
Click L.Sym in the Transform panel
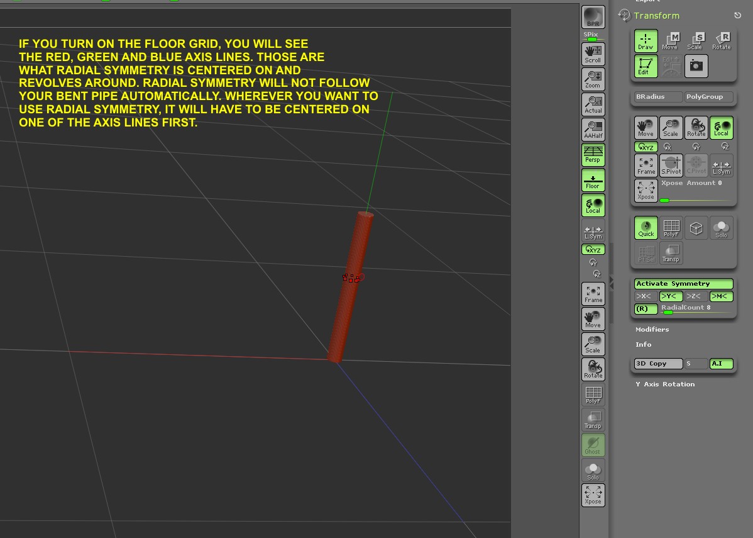click(722, 165)
